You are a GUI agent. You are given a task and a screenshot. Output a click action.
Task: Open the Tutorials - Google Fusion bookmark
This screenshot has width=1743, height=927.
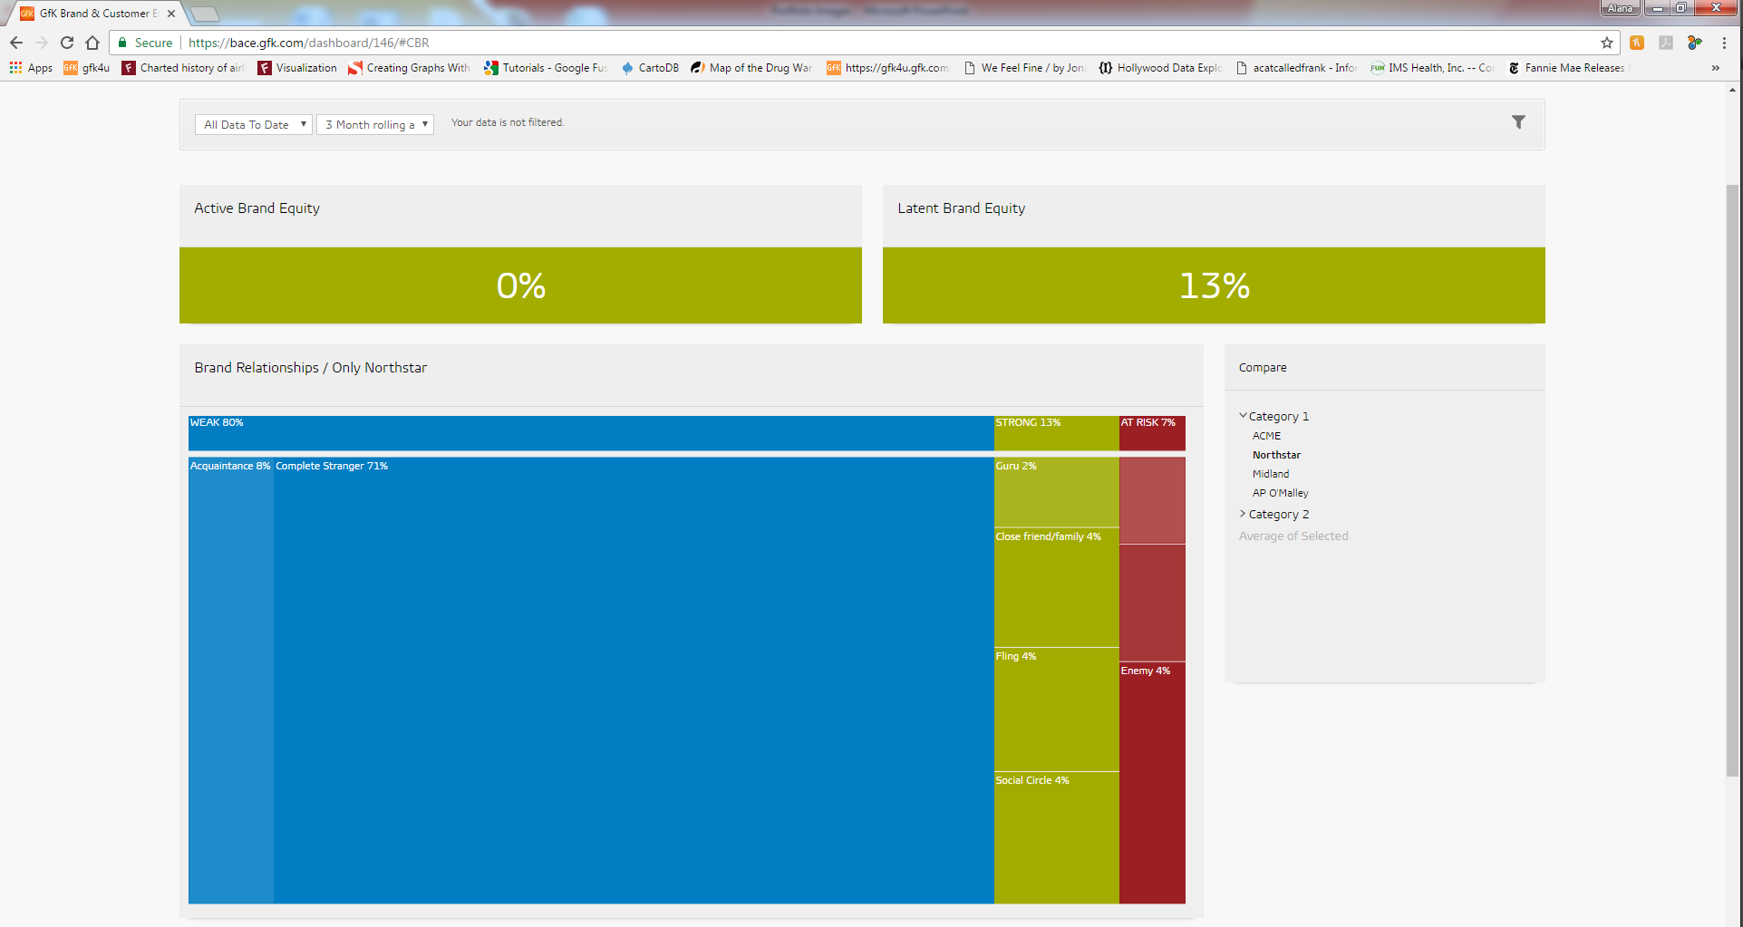pyautogui.click(x=546, y=68)
